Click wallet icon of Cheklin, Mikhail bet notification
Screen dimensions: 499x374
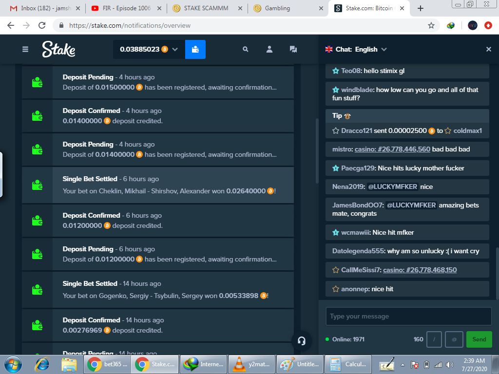click(37, 185)
